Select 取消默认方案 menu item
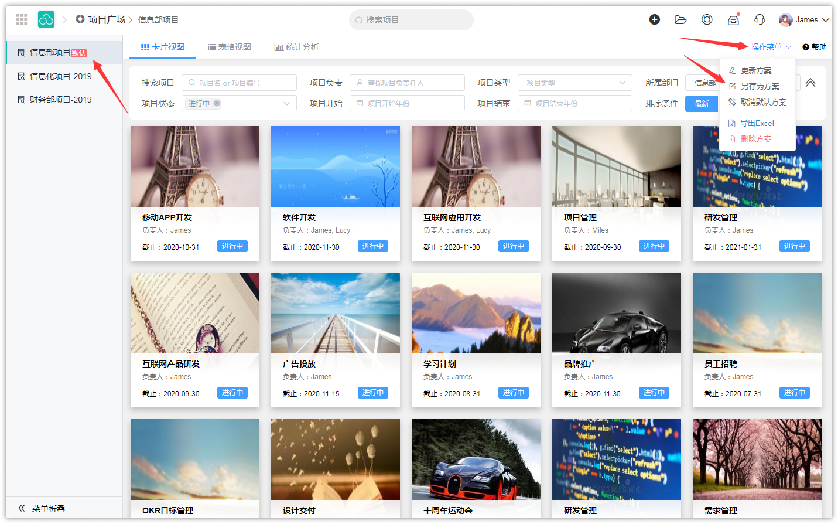Viewport: 838px width, 524px height. coord(757,102)
